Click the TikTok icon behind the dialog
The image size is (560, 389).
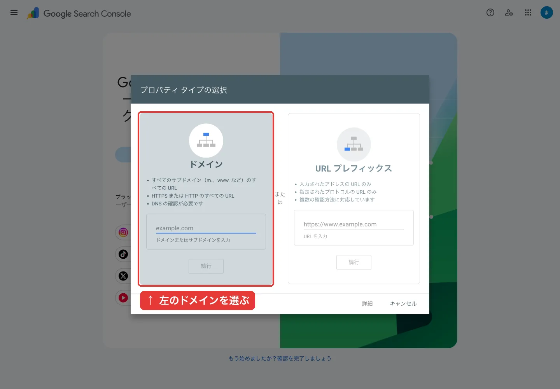(x=123, y=254)
